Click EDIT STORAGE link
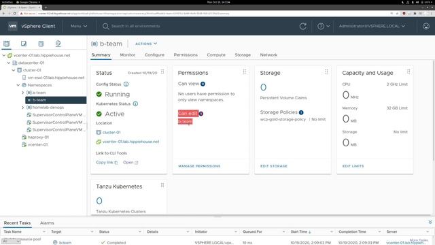The height and width of the screenshot is (245, 435). [274, 166]
